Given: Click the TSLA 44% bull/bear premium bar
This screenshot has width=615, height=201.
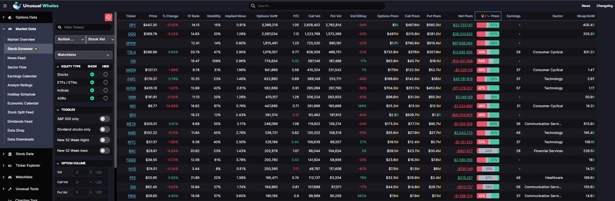Looking at the screenshot, I should click(488, 52).
